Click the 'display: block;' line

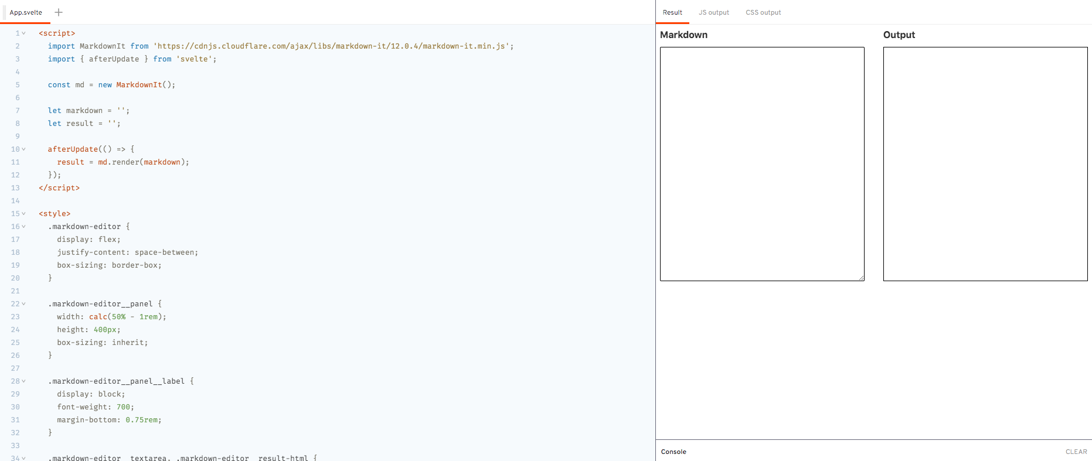(91, 394)
